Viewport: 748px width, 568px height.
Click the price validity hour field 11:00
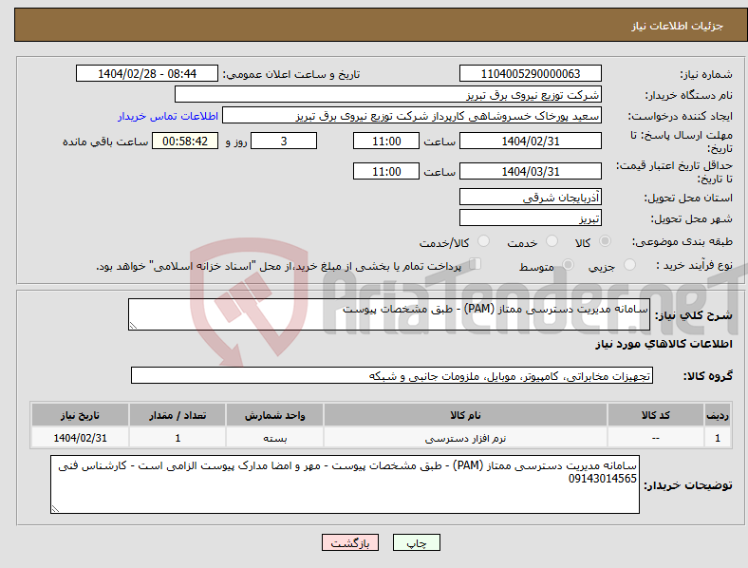coord(386,171)
